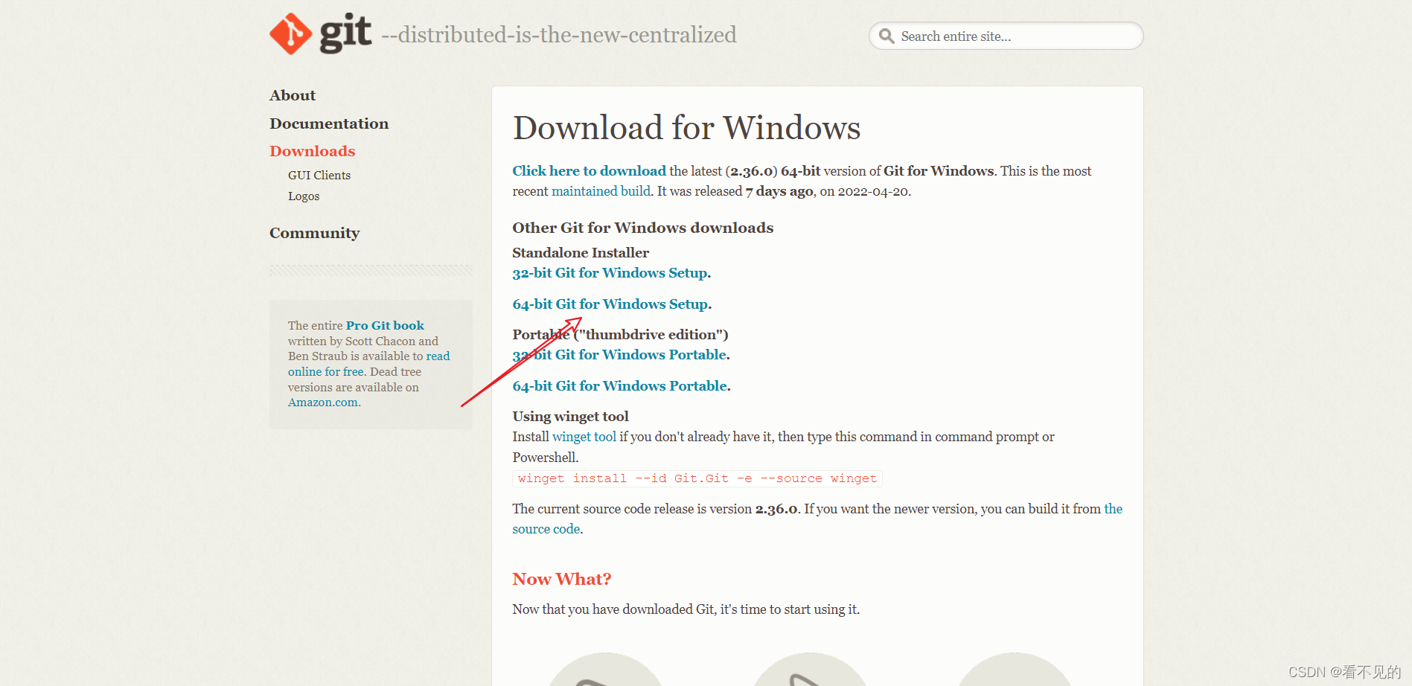This screenshot has width=1412, height=686.
Task: Download 32-bit Git for Windows Portable
Action: [621, 355]
